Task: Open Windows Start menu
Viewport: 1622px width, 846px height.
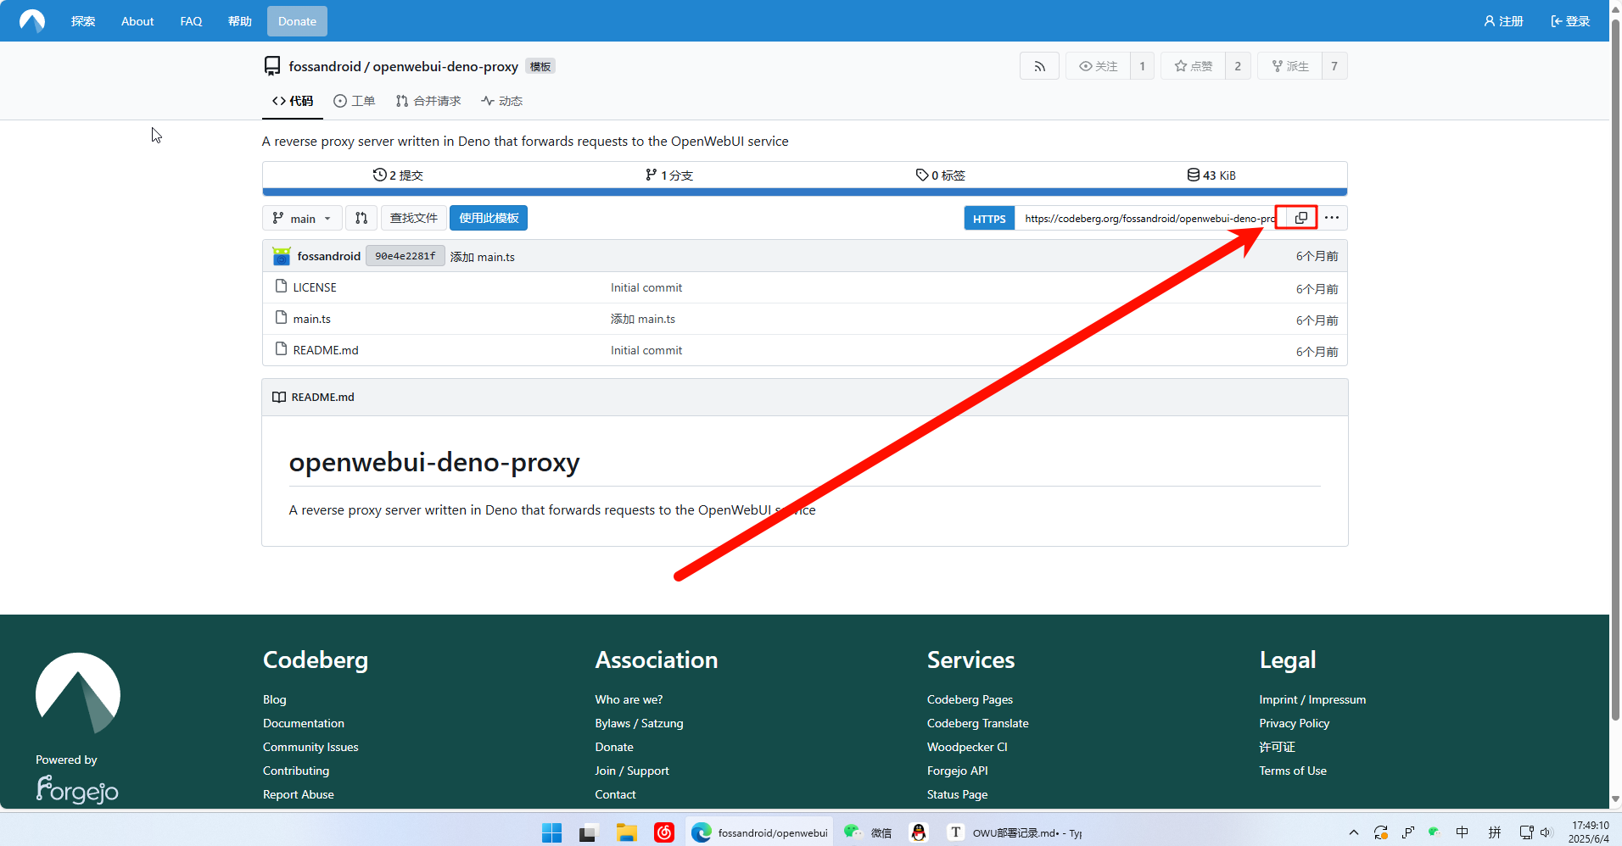Action: [552, 832]
